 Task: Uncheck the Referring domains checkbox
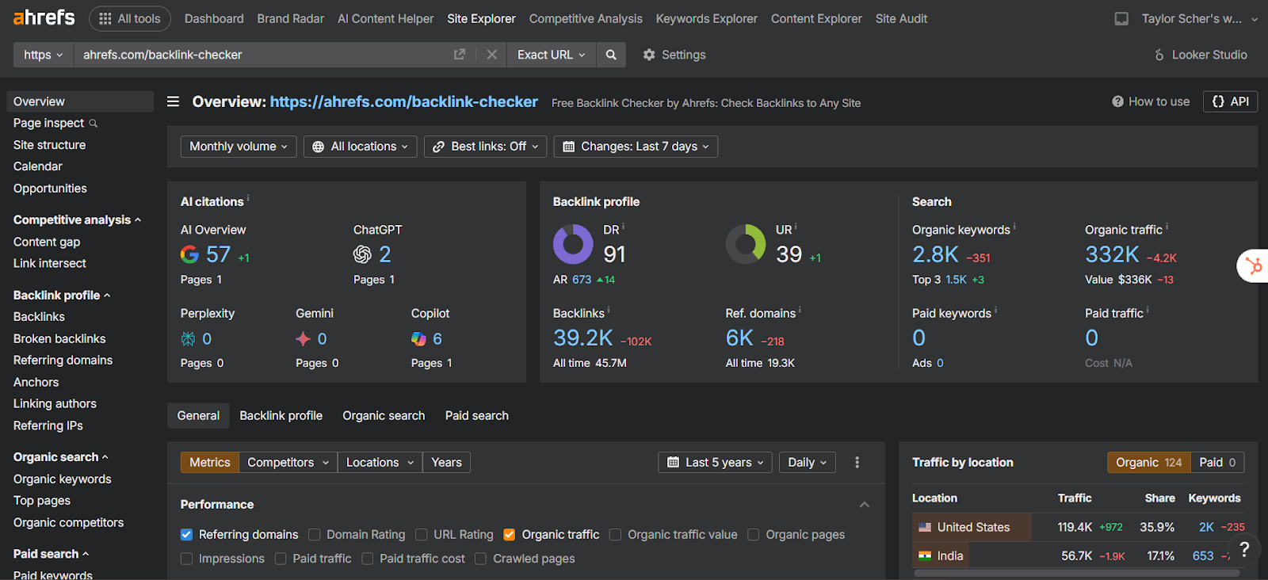(x=186, y=535)
